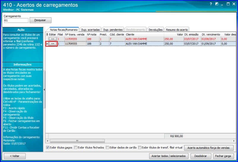Switch to the Dup. acertadas tab
238x162 pixels.
(x=91, y=30)
